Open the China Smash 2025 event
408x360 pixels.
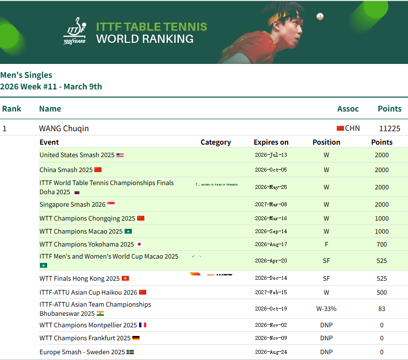click(x=66, y=170)
